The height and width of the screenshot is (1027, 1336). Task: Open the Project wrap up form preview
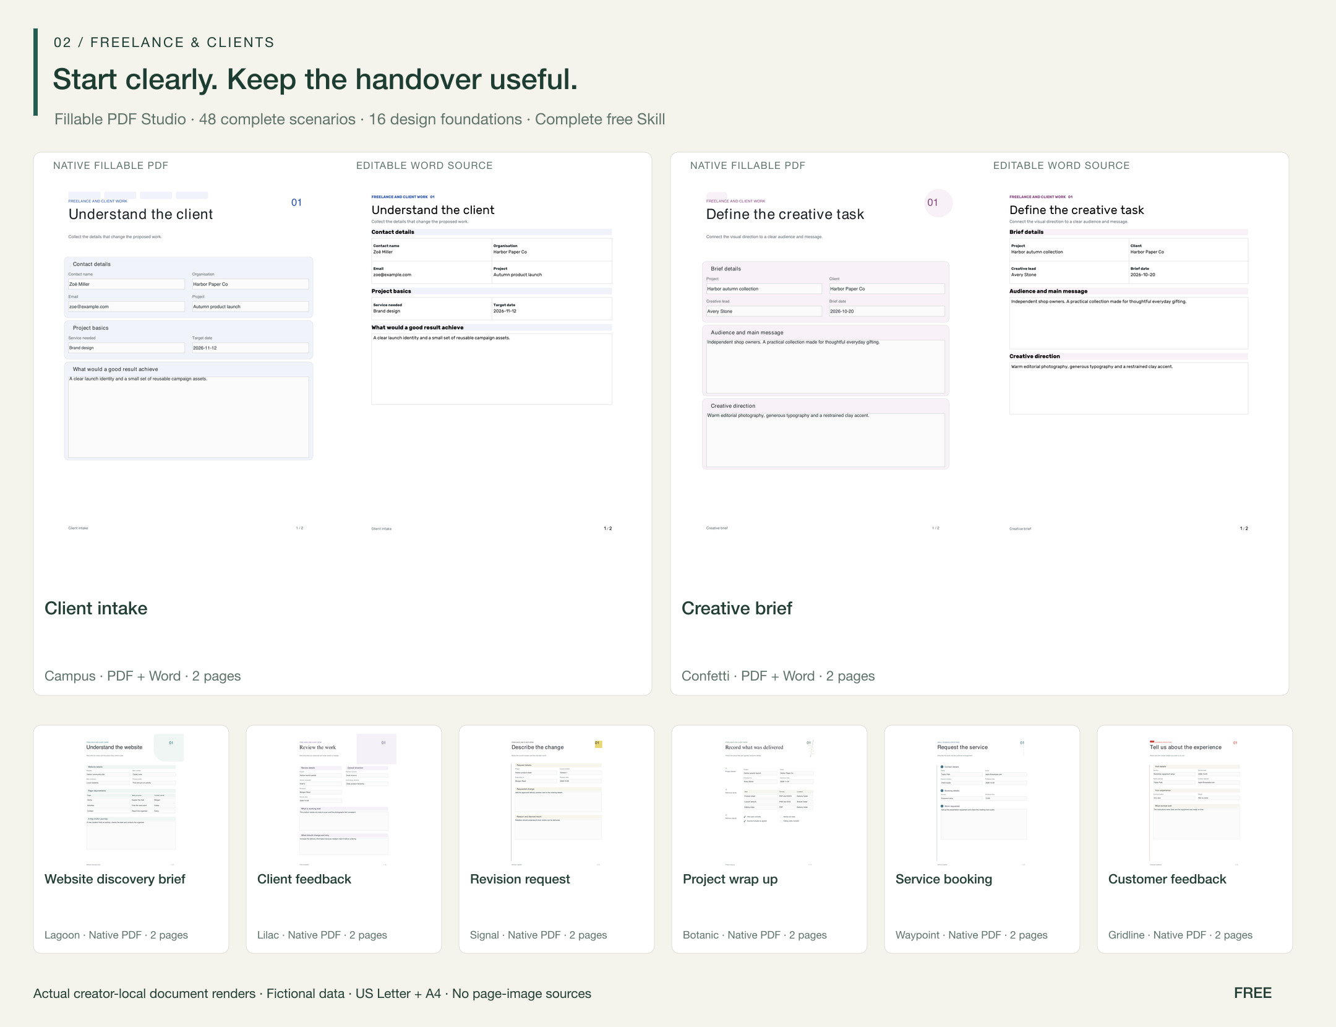point(769,799)
